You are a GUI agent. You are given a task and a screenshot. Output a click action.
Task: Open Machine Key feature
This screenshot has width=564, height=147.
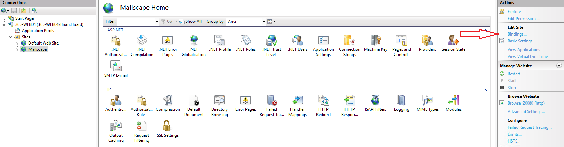pos(376,43)
